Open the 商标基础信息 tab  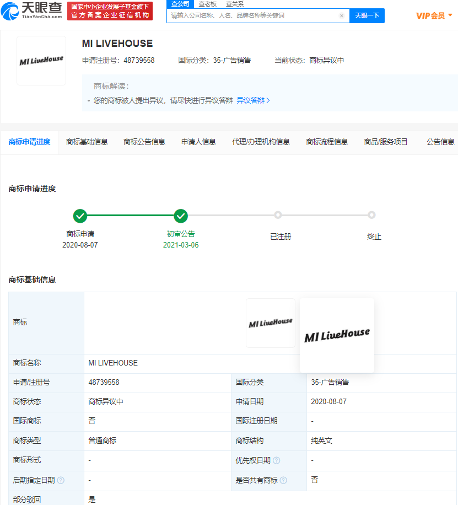click(87, 142)
